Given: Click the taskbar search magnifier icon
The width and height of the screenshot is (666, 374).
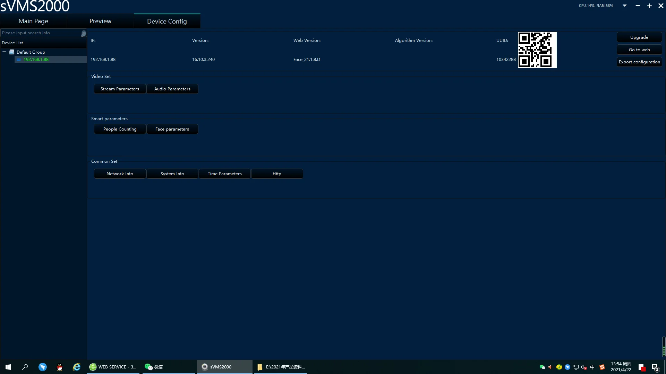Looking at the screenshot, I should (25, 367).
